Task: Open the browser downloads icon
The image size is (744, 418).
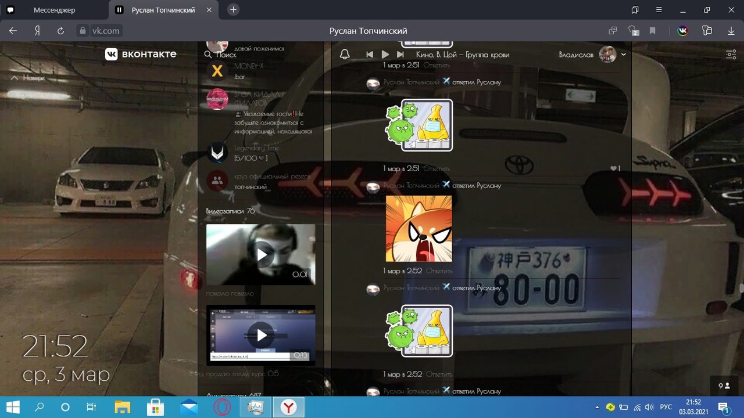Action: (x=731, y=31)
